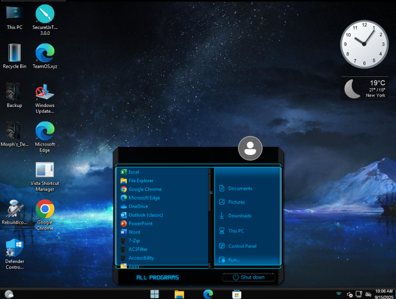Click scrollbar down arrow in programs list

(211, 265)
